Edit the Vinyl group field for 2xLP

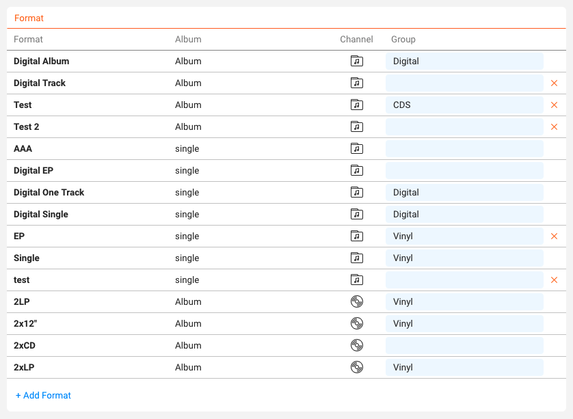[x=464, y=368]
